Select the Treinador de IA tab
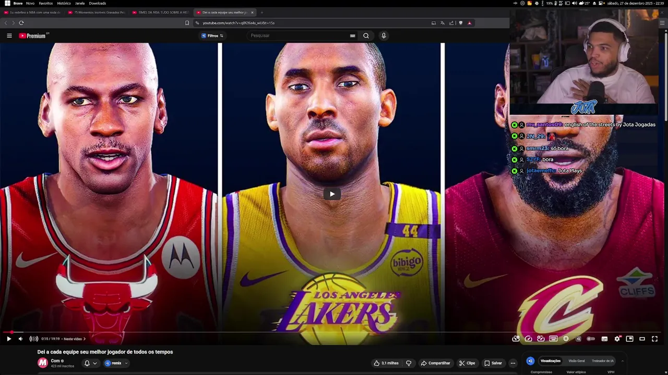 coord(603,361)
